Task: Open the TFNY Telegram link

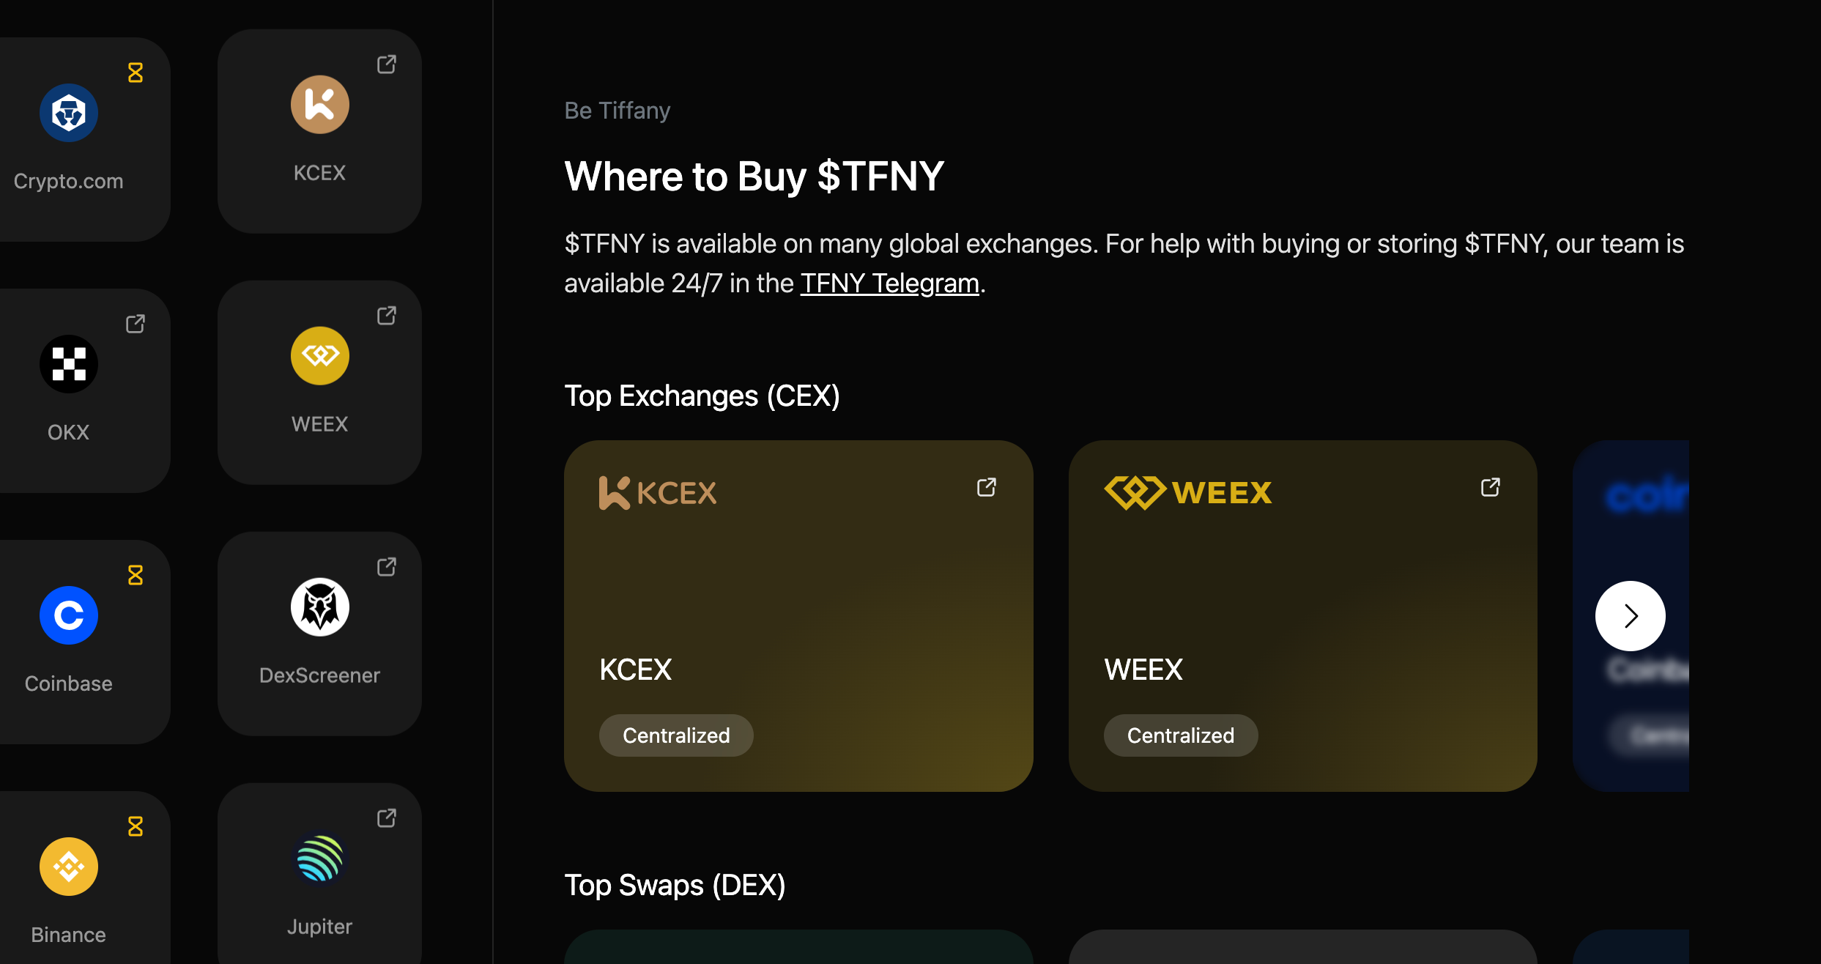Action: click(x=889, y=283)
